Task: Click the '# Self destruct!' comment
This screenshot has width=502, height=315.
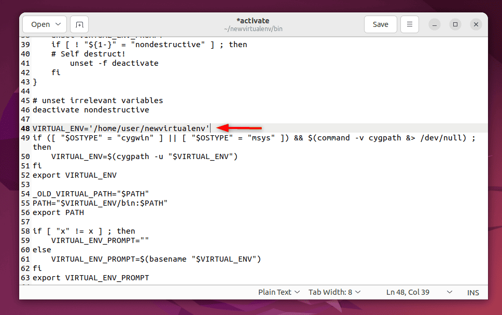Action: pos(88,54)
